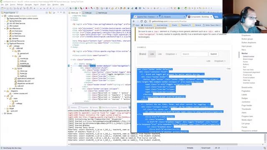Open left Dropdown in navbar example
267x150 pixels.
pos(171,54)
